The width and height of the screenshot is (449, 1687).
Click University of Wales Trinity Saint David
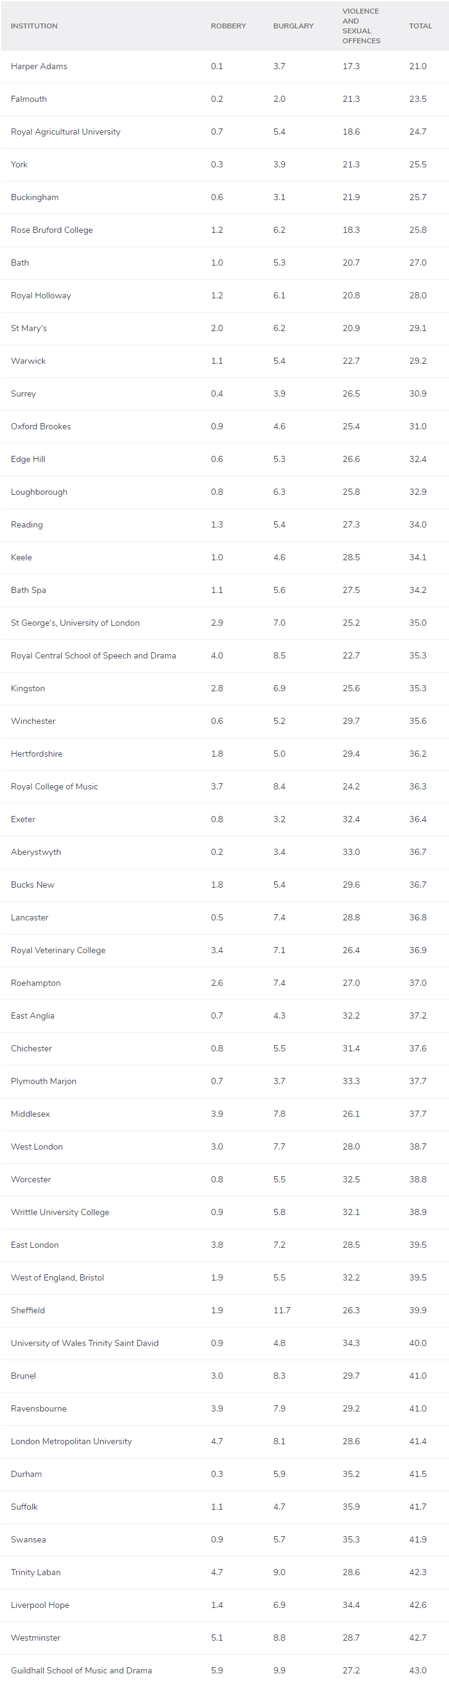tap(85, 1343)
